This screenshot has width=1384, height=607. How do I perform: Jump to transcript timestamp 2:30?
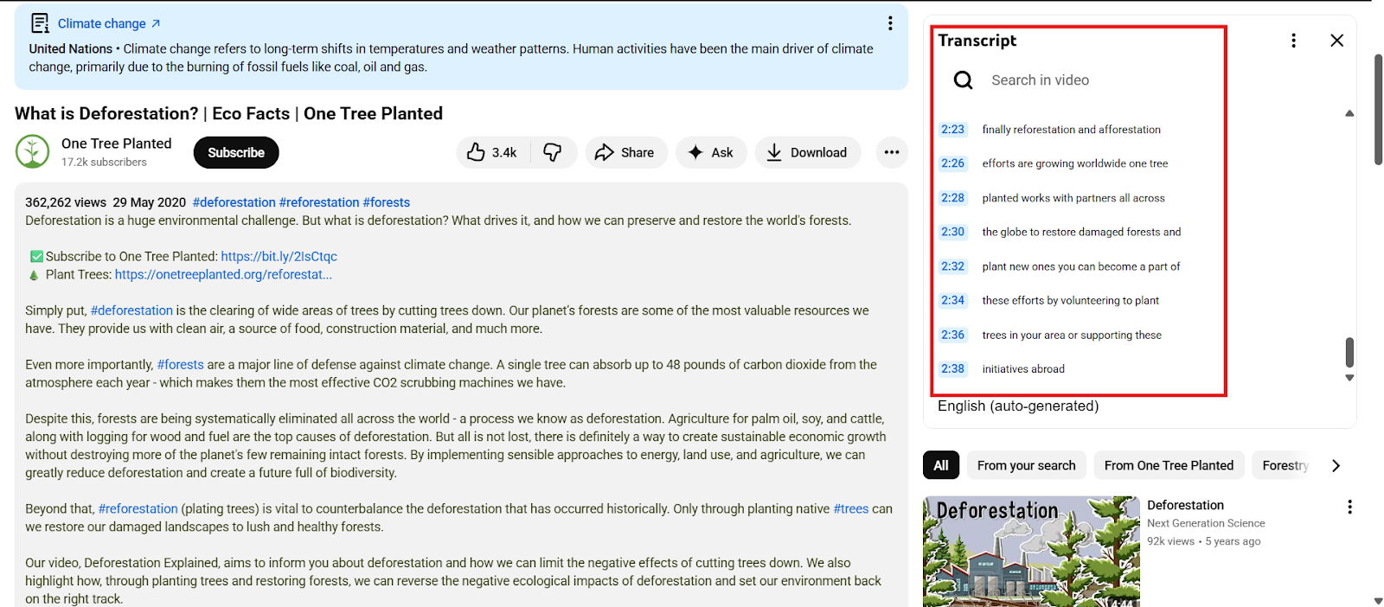tap(952, 232)
